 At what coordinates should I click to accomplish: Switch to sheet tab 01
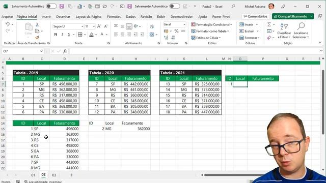click(33, 175)
